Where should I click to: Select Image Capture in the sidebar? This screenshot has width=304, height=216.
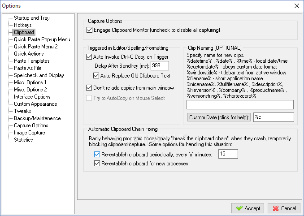click(x=30, y=133)
